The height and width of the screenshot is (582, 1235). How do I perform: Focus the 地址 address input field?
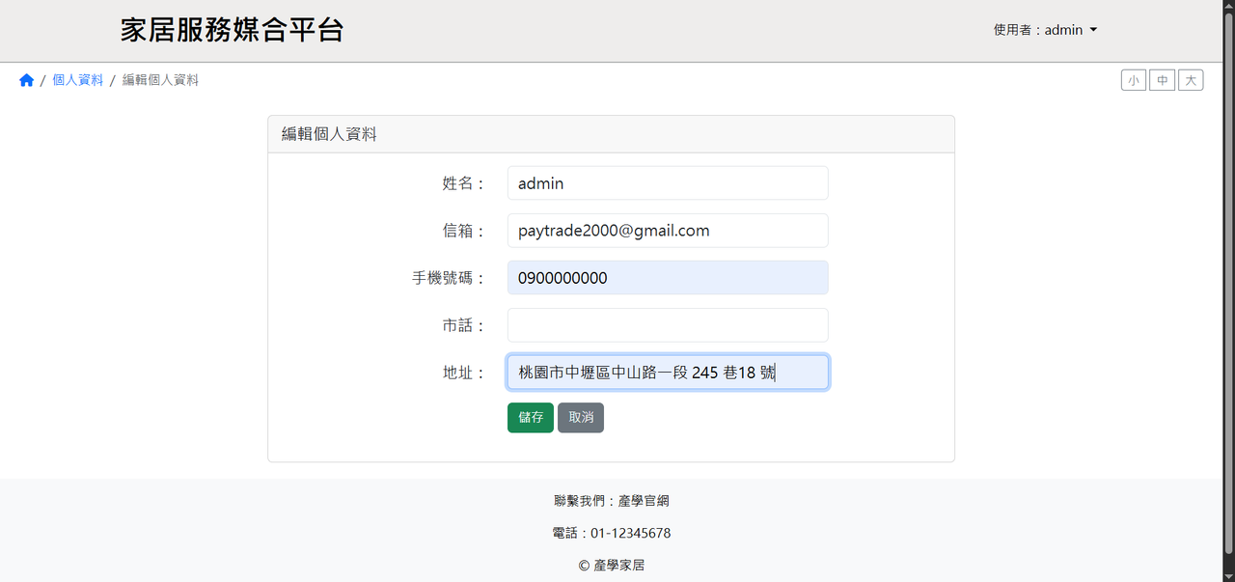tap(668, 373)
